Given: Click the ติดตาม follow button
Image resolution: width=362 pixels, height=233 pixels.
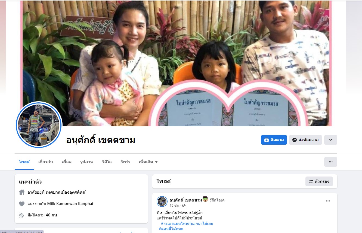Looking at the screenshot, I should click(x=274, y=140).
